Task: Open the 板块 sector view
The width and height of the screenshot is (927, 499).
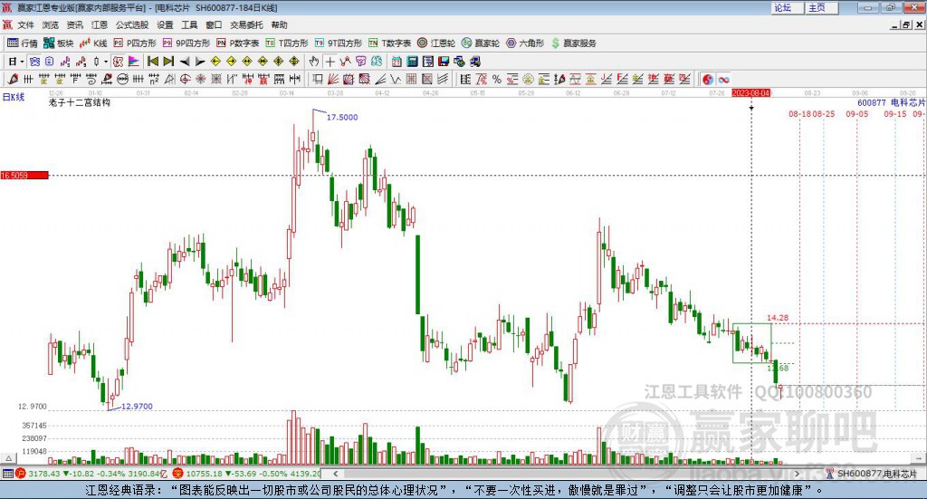Action: click(x=58, y=43)
